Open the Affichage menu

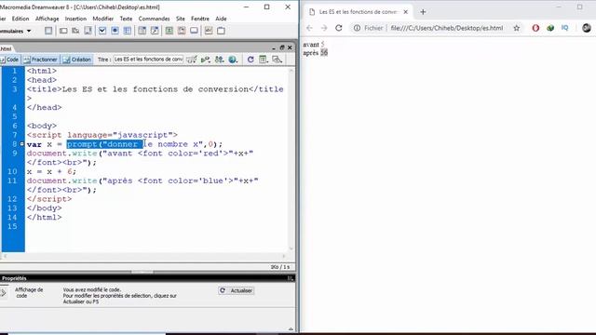[47, 19]
